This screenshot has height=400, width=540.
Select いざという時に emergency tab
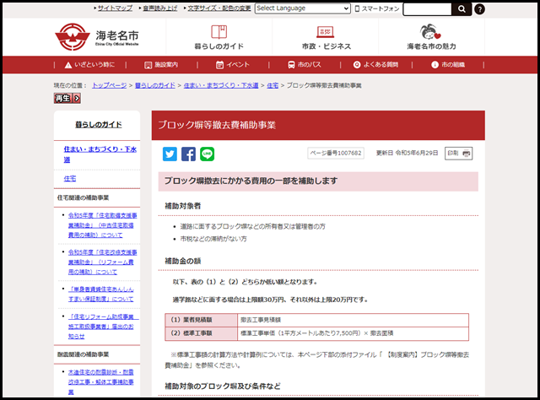(89, 64)
